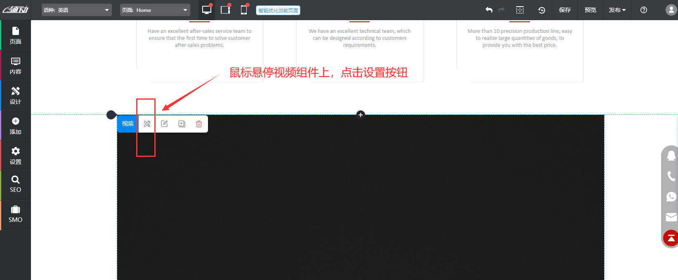Open the user account avatar
This screenshot has height=280, width=678.
[671, 10]
